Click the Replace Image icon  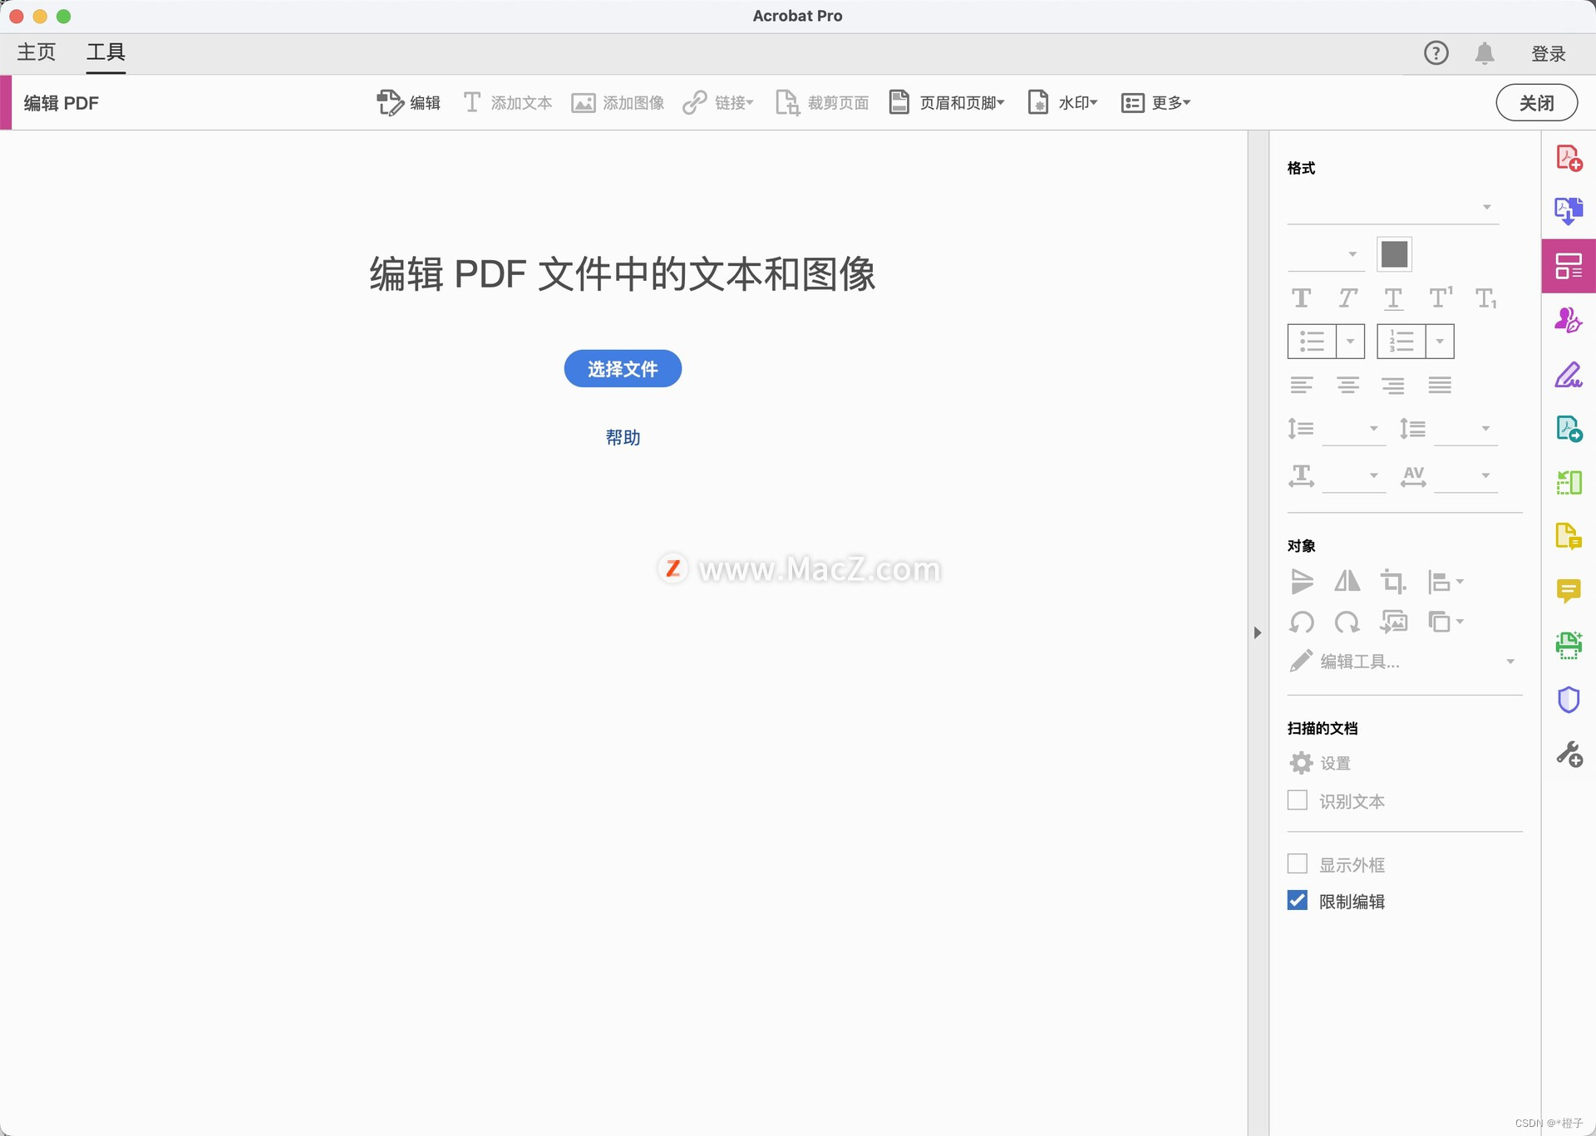[1394, 622]
